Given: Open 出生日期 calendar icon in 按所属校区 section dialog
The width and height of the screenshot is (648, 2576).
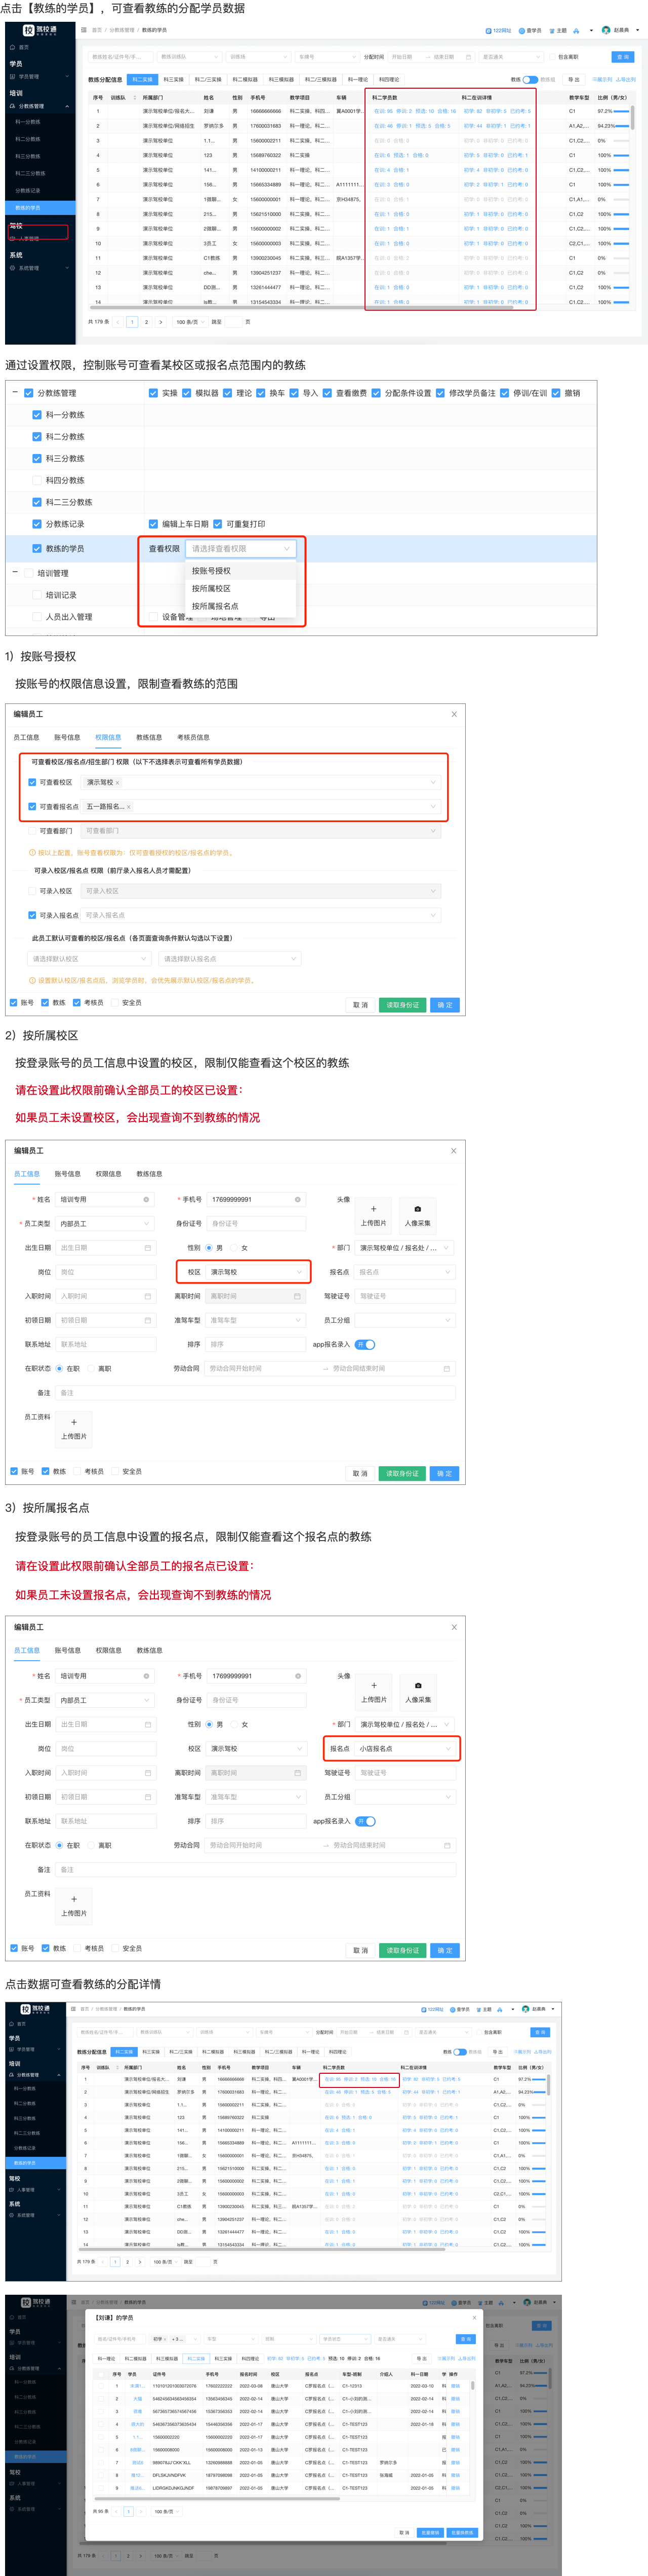Looking at the screenshot, I should point(148,1248).
